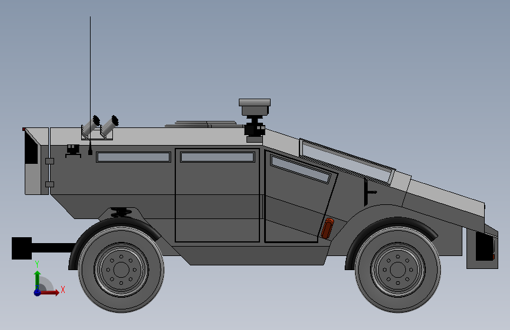Select the sloped windshield glass panel
Image resolution: width=510 pixels, height=330 pixels.
coord(347,161)
